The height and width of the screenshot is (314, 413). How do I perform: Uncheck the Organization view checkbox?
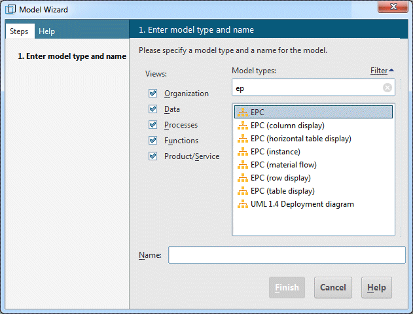(x=153, y=93)
